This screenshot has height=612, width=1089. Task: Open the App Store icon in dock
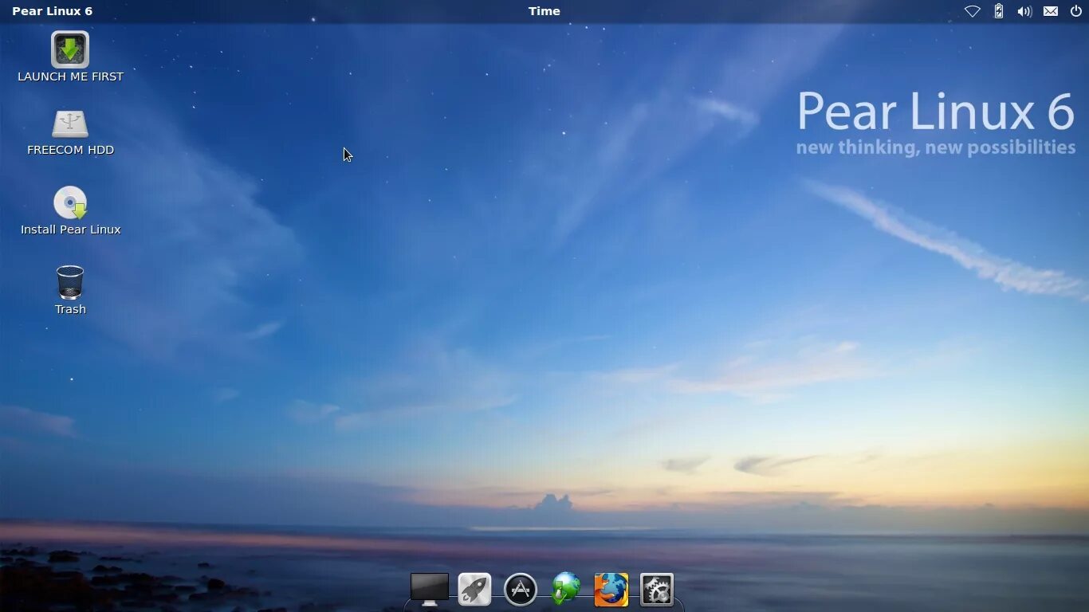click(521, 590)
